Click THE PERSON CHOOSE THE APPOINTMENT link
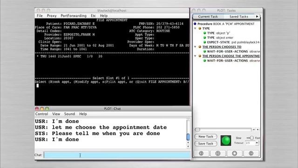 click(x=231, y=56)
